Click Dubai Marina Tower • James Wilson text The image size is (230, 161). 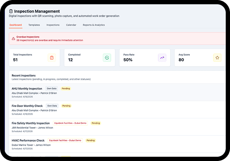[31, 145]
